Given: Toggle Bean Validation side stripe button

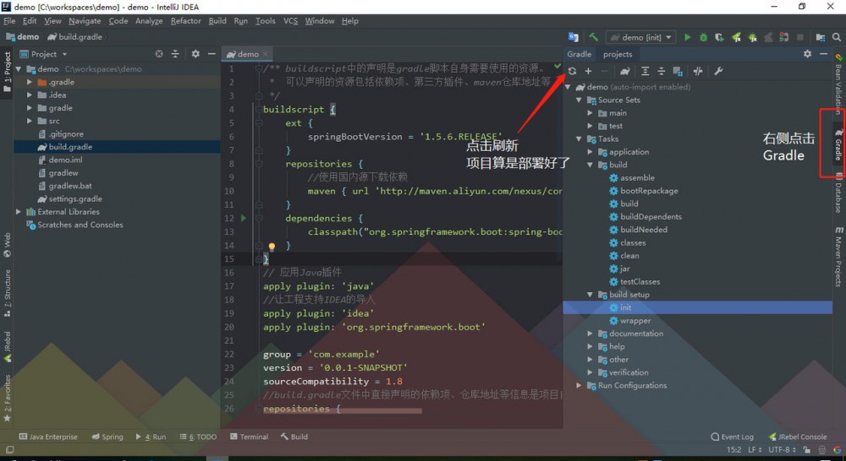Looking at the screenshot, I should [838, 84].
